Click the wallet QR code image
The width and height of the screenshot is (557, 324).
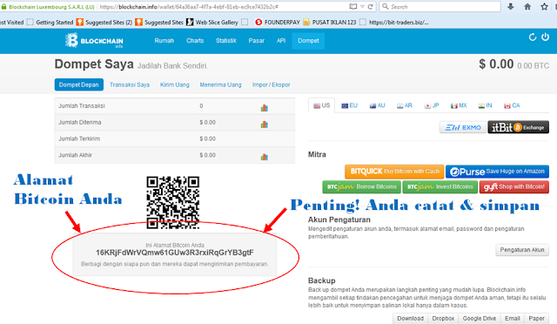pyautogui.click(x=173, y=202)
